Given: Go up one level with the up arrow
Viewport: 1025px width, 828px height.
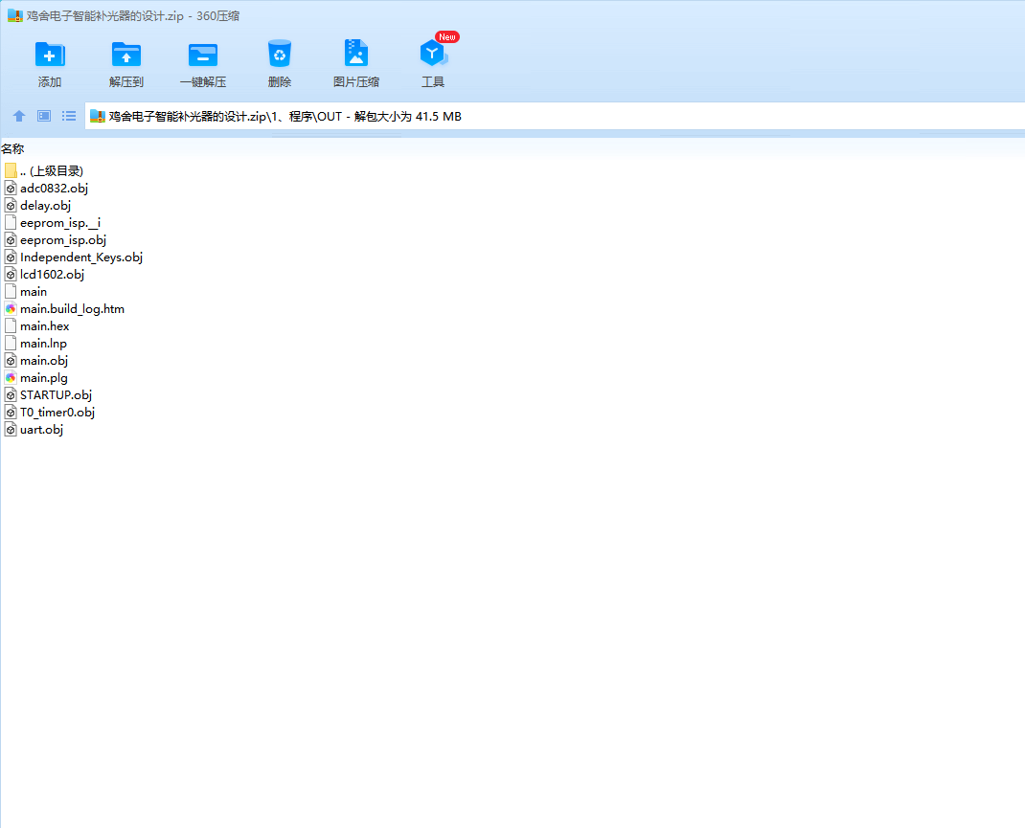Looking at the screenshot, I should click(x=19, y=116).
